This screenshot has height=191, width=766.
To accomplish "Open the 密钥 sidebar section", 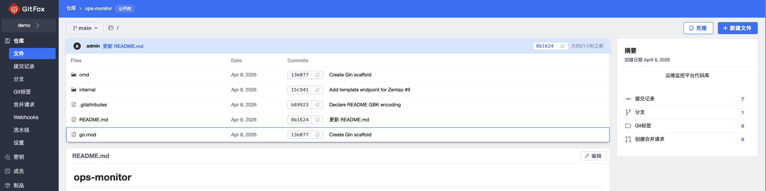I will [19, 157].
